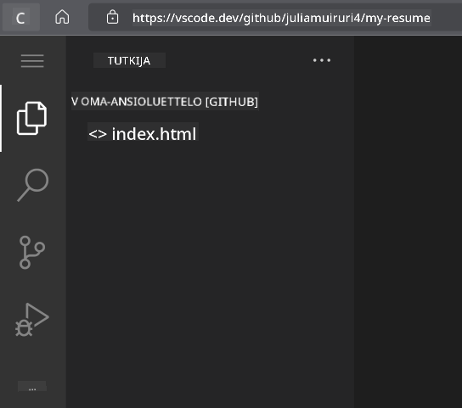
Task: Open the Source Control branch icon
Action: tap(31, 252)
